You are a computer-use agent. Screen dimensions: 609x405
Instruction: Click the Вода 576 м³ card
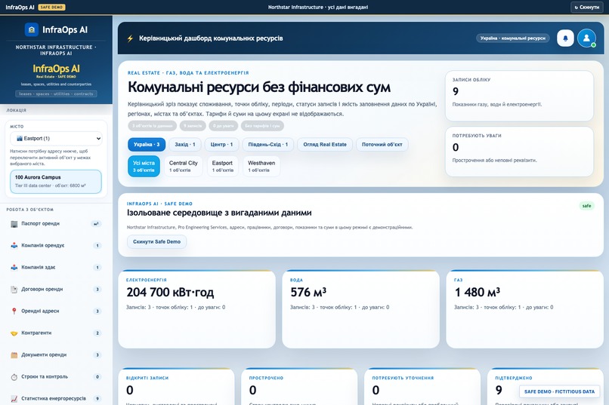pyautogui.click(x=361, y=309)
